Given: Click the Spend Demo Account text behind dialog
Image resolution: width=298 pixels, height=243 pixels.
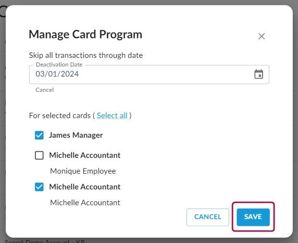Looking at the screenshot, I should 43,240.
